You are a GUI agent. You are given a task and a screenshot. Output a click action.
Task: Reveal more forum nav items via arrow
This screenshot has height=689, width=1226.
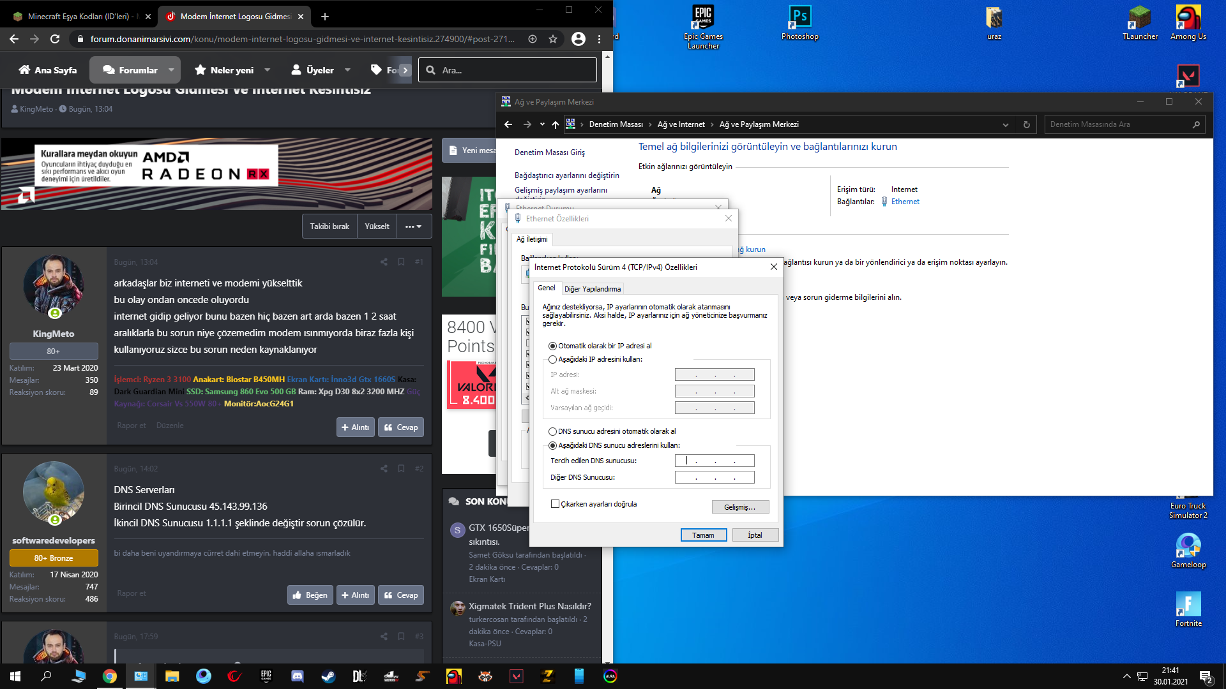tap(405, 70)
